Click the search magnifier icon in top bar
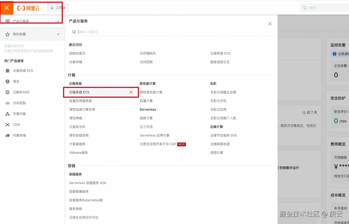Screen dimensions: 349x224 tap(305, 8)
